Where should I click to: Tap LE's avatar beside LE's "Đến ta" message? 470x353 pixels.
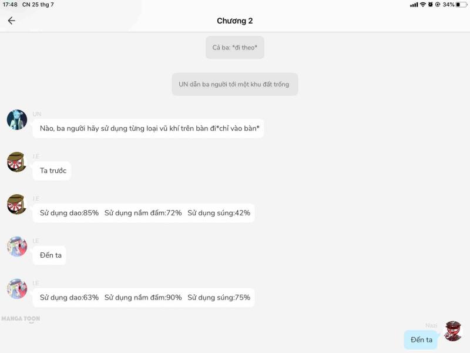pos(17,247)
